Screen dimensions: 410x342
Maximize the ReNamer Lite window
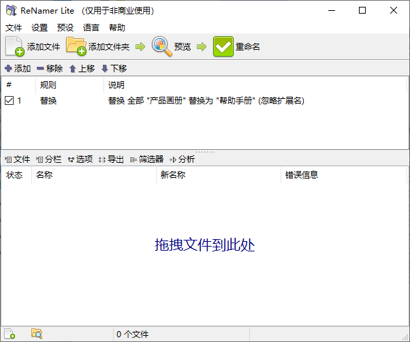[362, 10]
